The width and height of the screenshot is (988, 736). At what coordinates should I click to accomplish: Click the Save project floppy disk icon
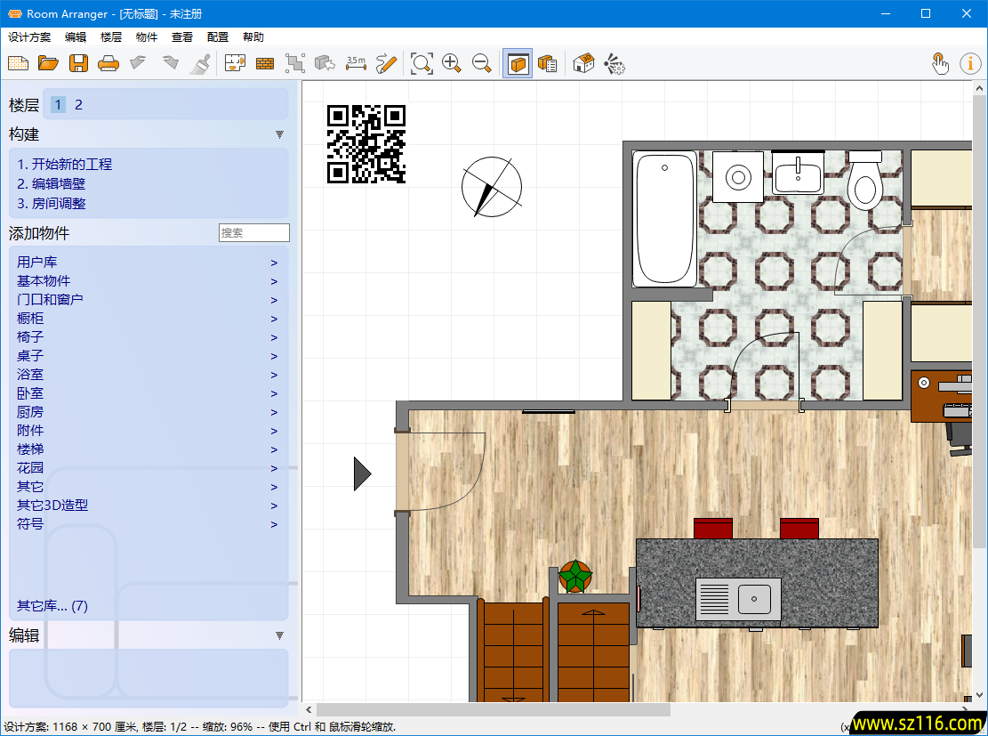(x=78, y=63)
